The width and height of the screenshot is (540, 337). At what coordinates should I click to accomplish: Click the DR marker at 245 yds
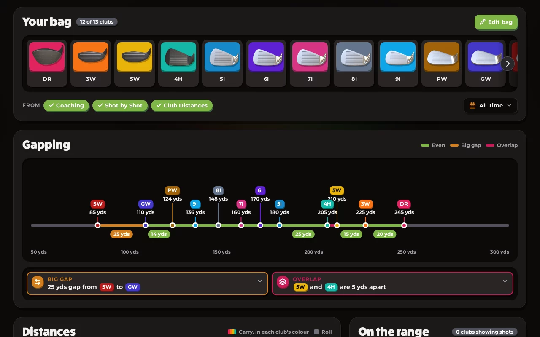[x=404, y=225]
